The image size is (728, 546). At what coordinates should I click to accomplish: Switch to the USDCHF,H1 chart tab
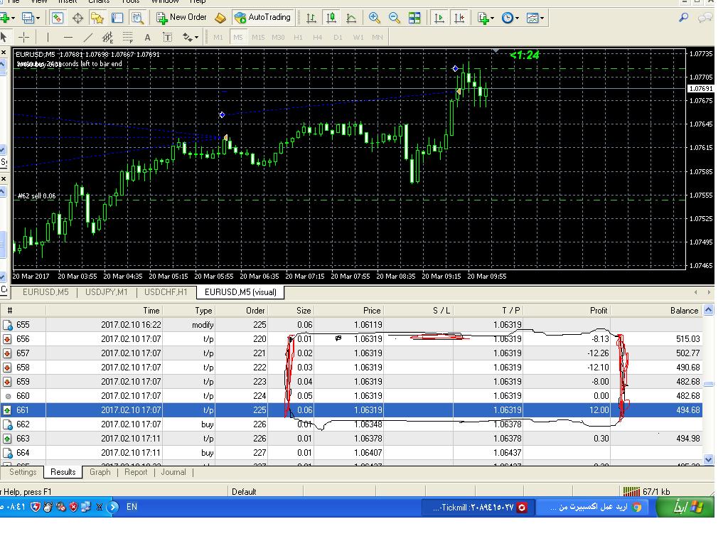[x=166, y=292]
